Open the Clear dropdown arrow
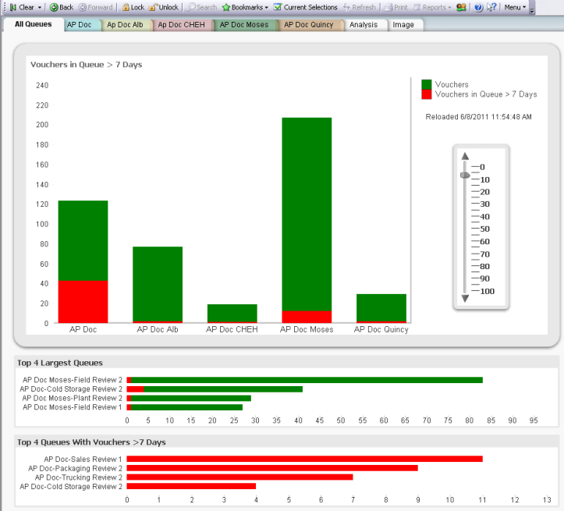Viewport: 564px width, 511px height. click(40, 7)
